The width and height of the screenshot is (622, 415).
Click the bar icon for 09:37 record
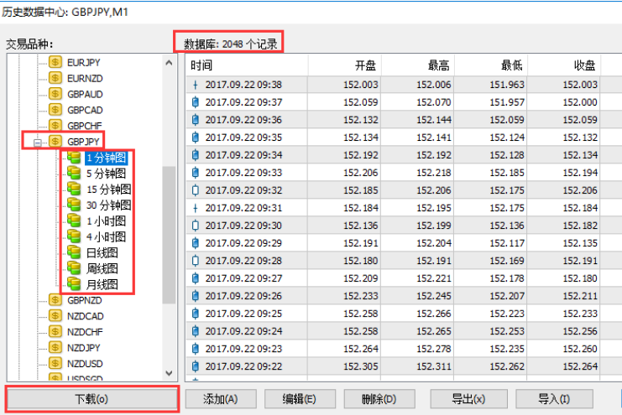point(196,102)
